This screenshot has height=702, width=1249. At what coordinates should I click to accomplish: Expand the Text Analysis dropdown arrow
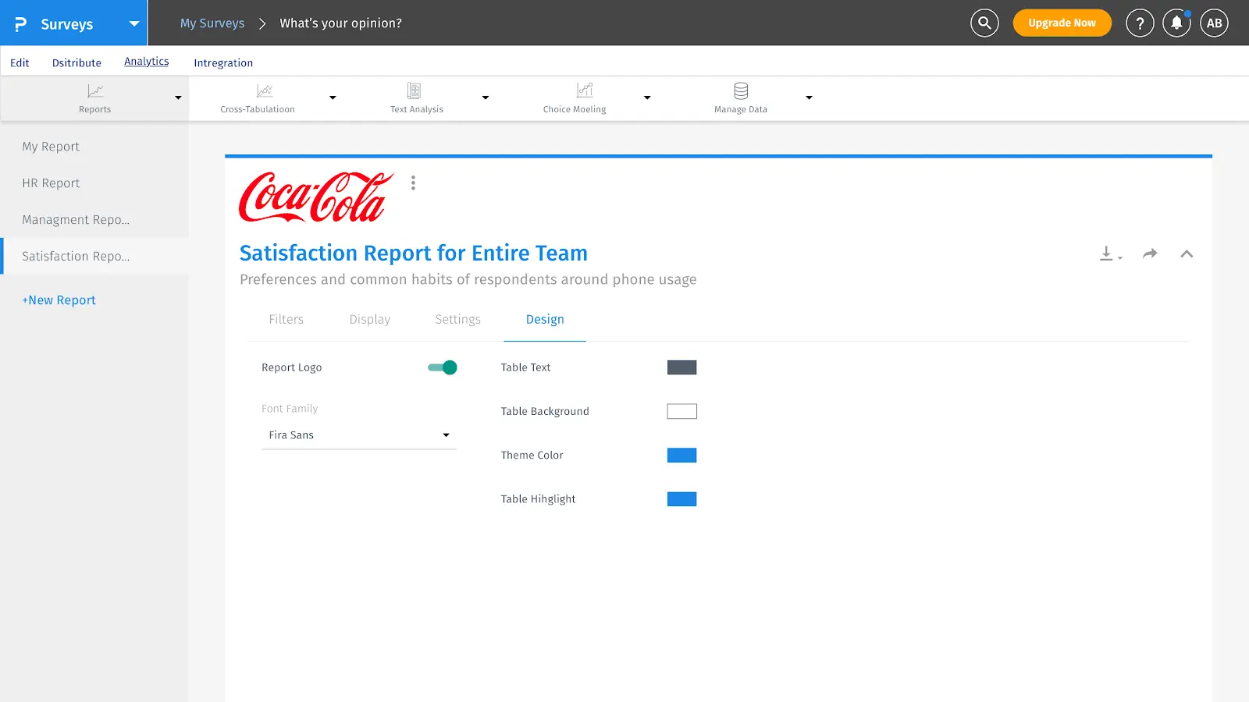486,97
